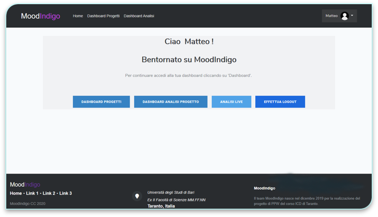Click the user avatar icon
This screenshot has width=378, height=217.
[344, 16]
